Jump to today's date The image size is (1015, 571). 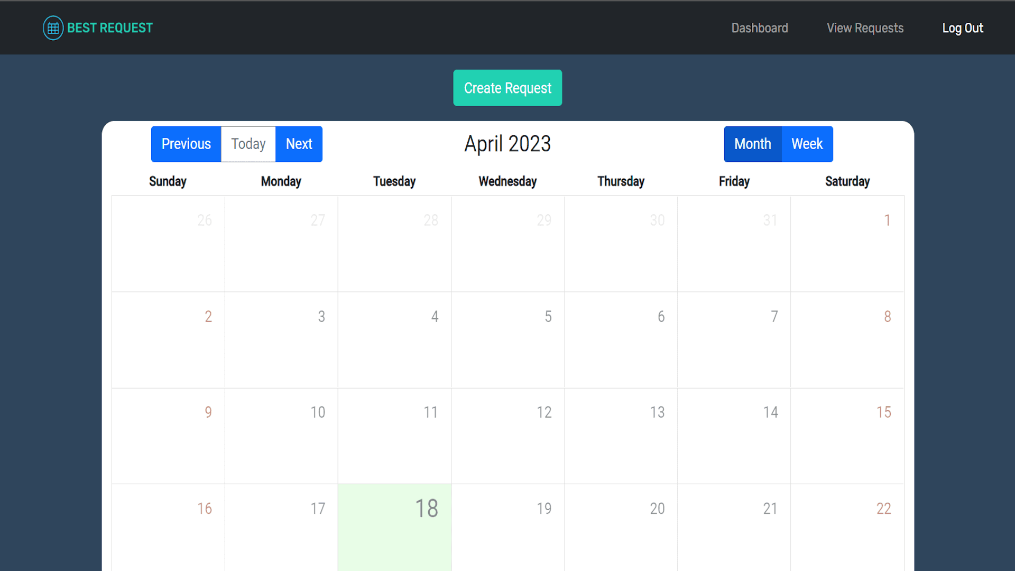[x=248, y=144]
